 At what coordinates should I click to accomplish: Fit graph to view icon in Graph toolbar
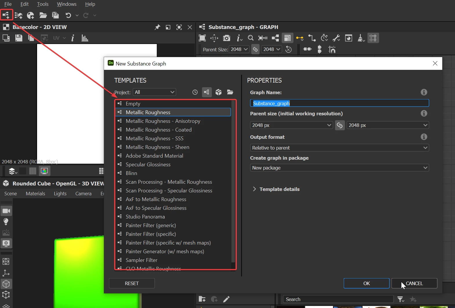[202, 38]
